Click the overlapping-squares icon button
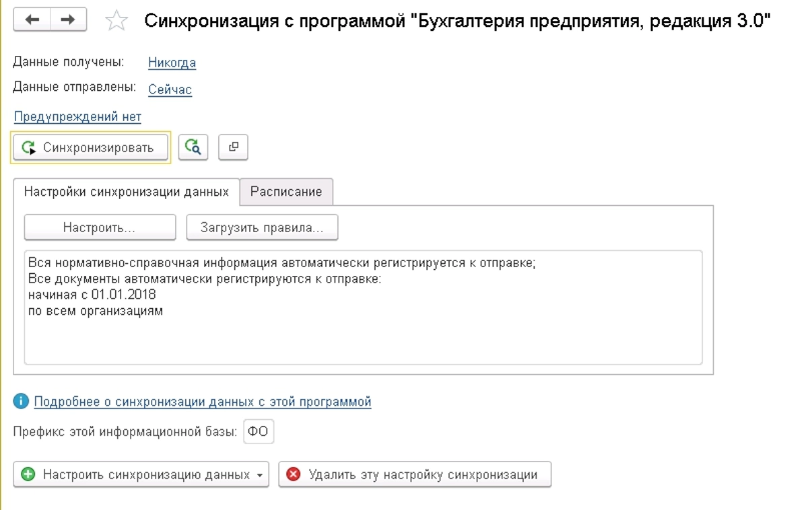This screenshot has height=510, width=808. tap(233, 147)
